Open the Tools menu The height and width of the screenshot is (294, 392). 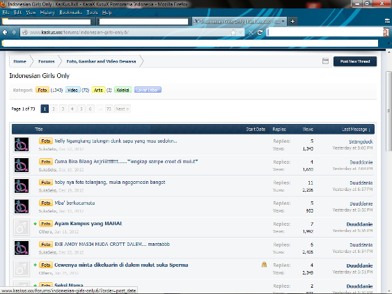[92, 13]
